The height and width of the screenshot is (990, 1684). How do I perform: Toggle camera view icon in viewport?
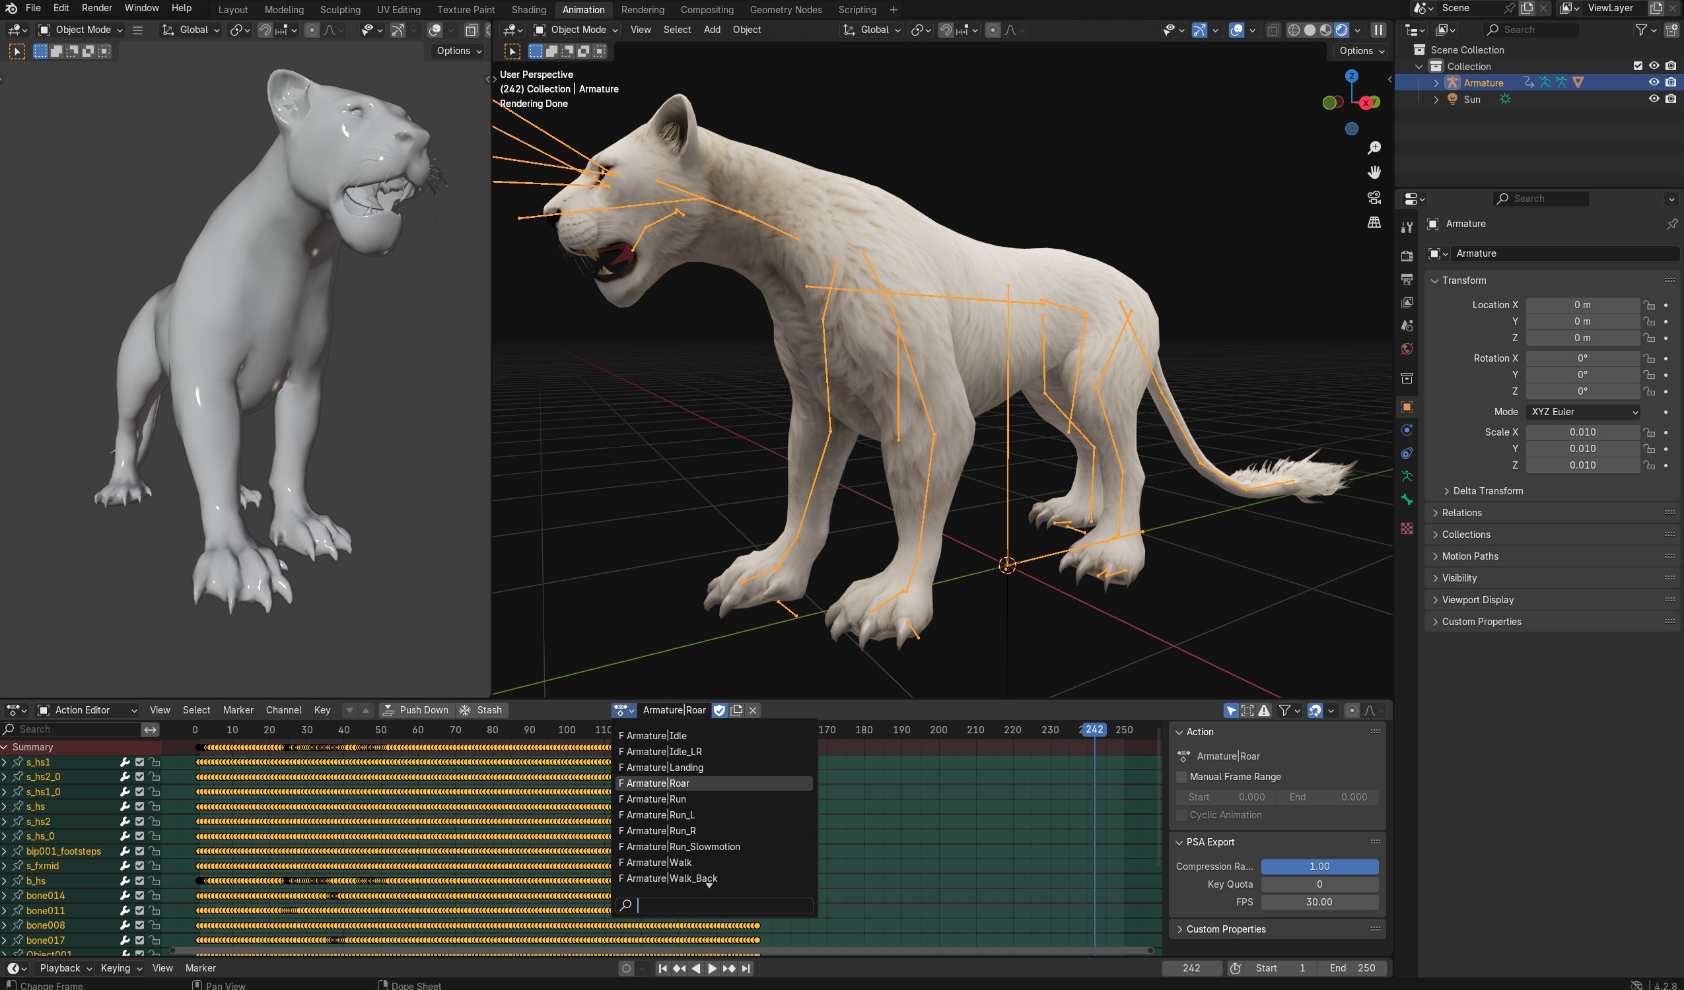pos(1374,198)
